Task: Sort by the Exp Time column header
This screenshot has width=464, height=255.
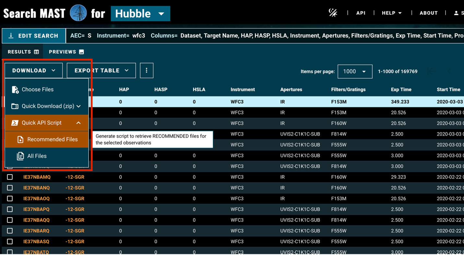Action: tap(401, 90)
